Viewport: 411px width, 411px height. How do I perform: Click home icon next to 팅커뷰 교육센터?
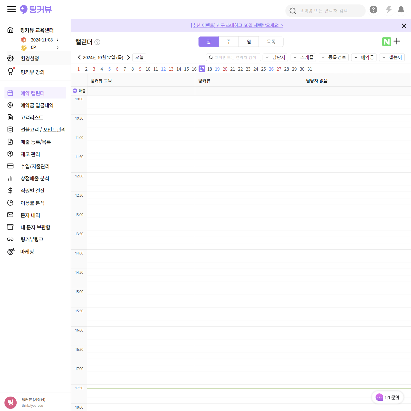click(x=10, y=30)
